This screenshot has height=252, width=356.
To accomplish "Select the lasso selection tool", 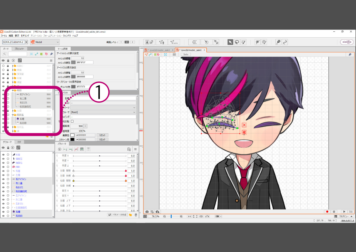I will 237,42.
